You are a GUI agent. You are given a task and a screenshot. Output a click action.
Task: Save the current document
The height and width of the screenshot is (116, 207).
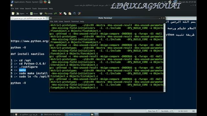point(34,14)
